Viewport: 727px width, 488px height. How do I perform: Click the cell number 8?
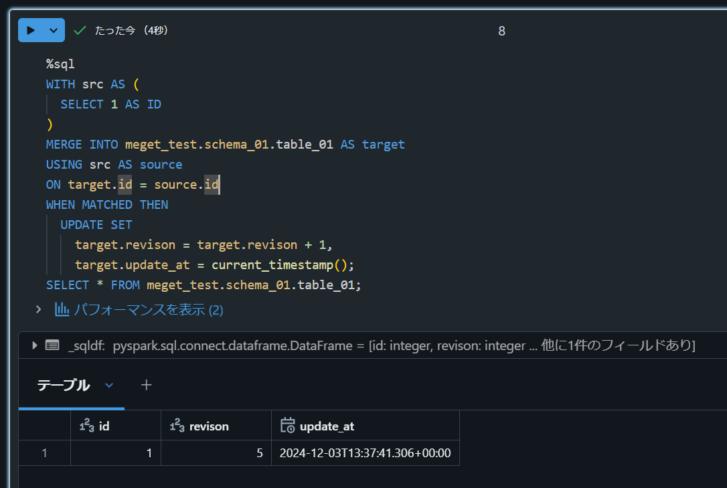point(501,31)
